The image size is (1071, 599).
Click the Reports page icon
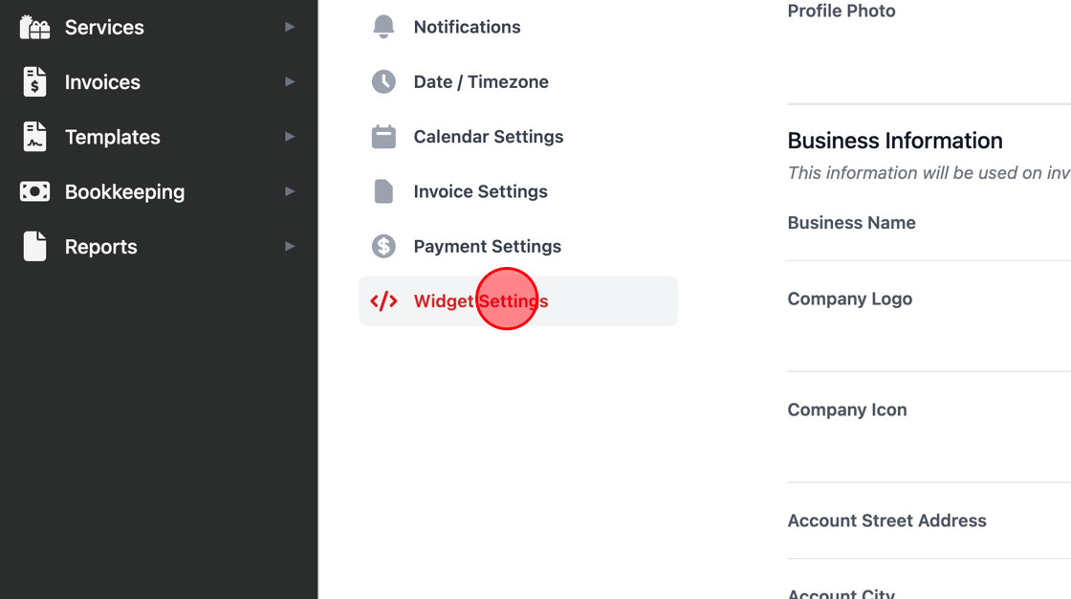34,246
